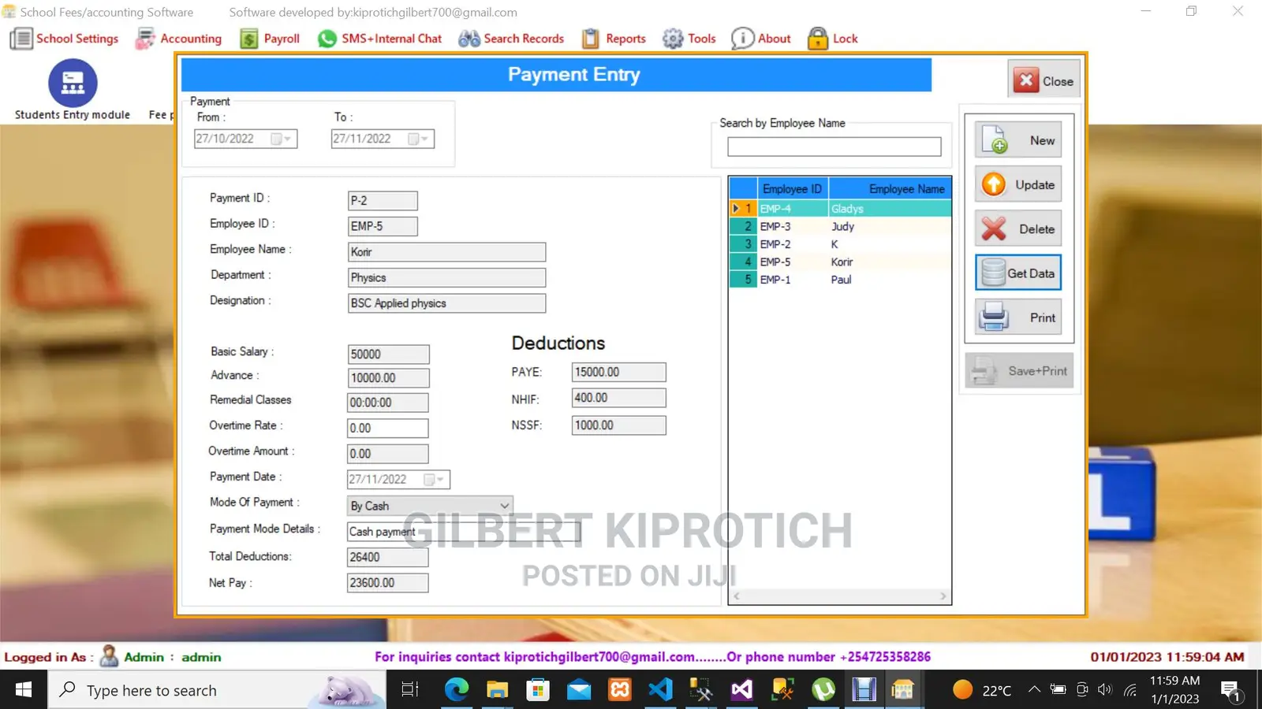Screen dimensions: 1262x709
Task: Select employee row EMP-5 Korir
Action: [x=841, y=262]
